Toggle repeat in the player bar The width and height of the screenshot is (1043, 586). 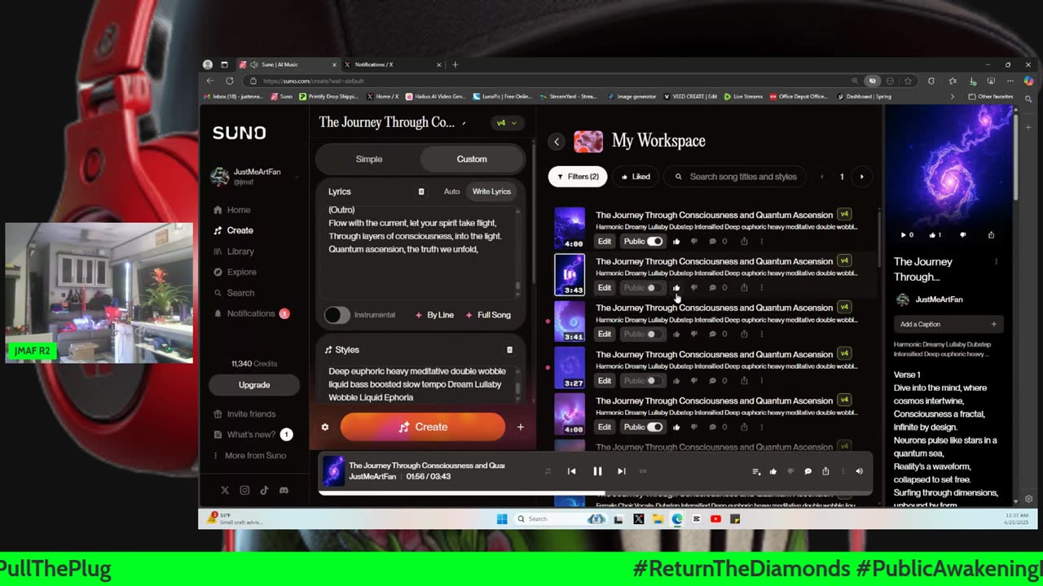point(643,471)
